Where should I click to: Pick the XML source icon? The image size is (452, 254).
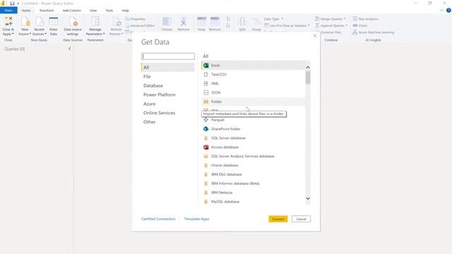tap(206, 83)
